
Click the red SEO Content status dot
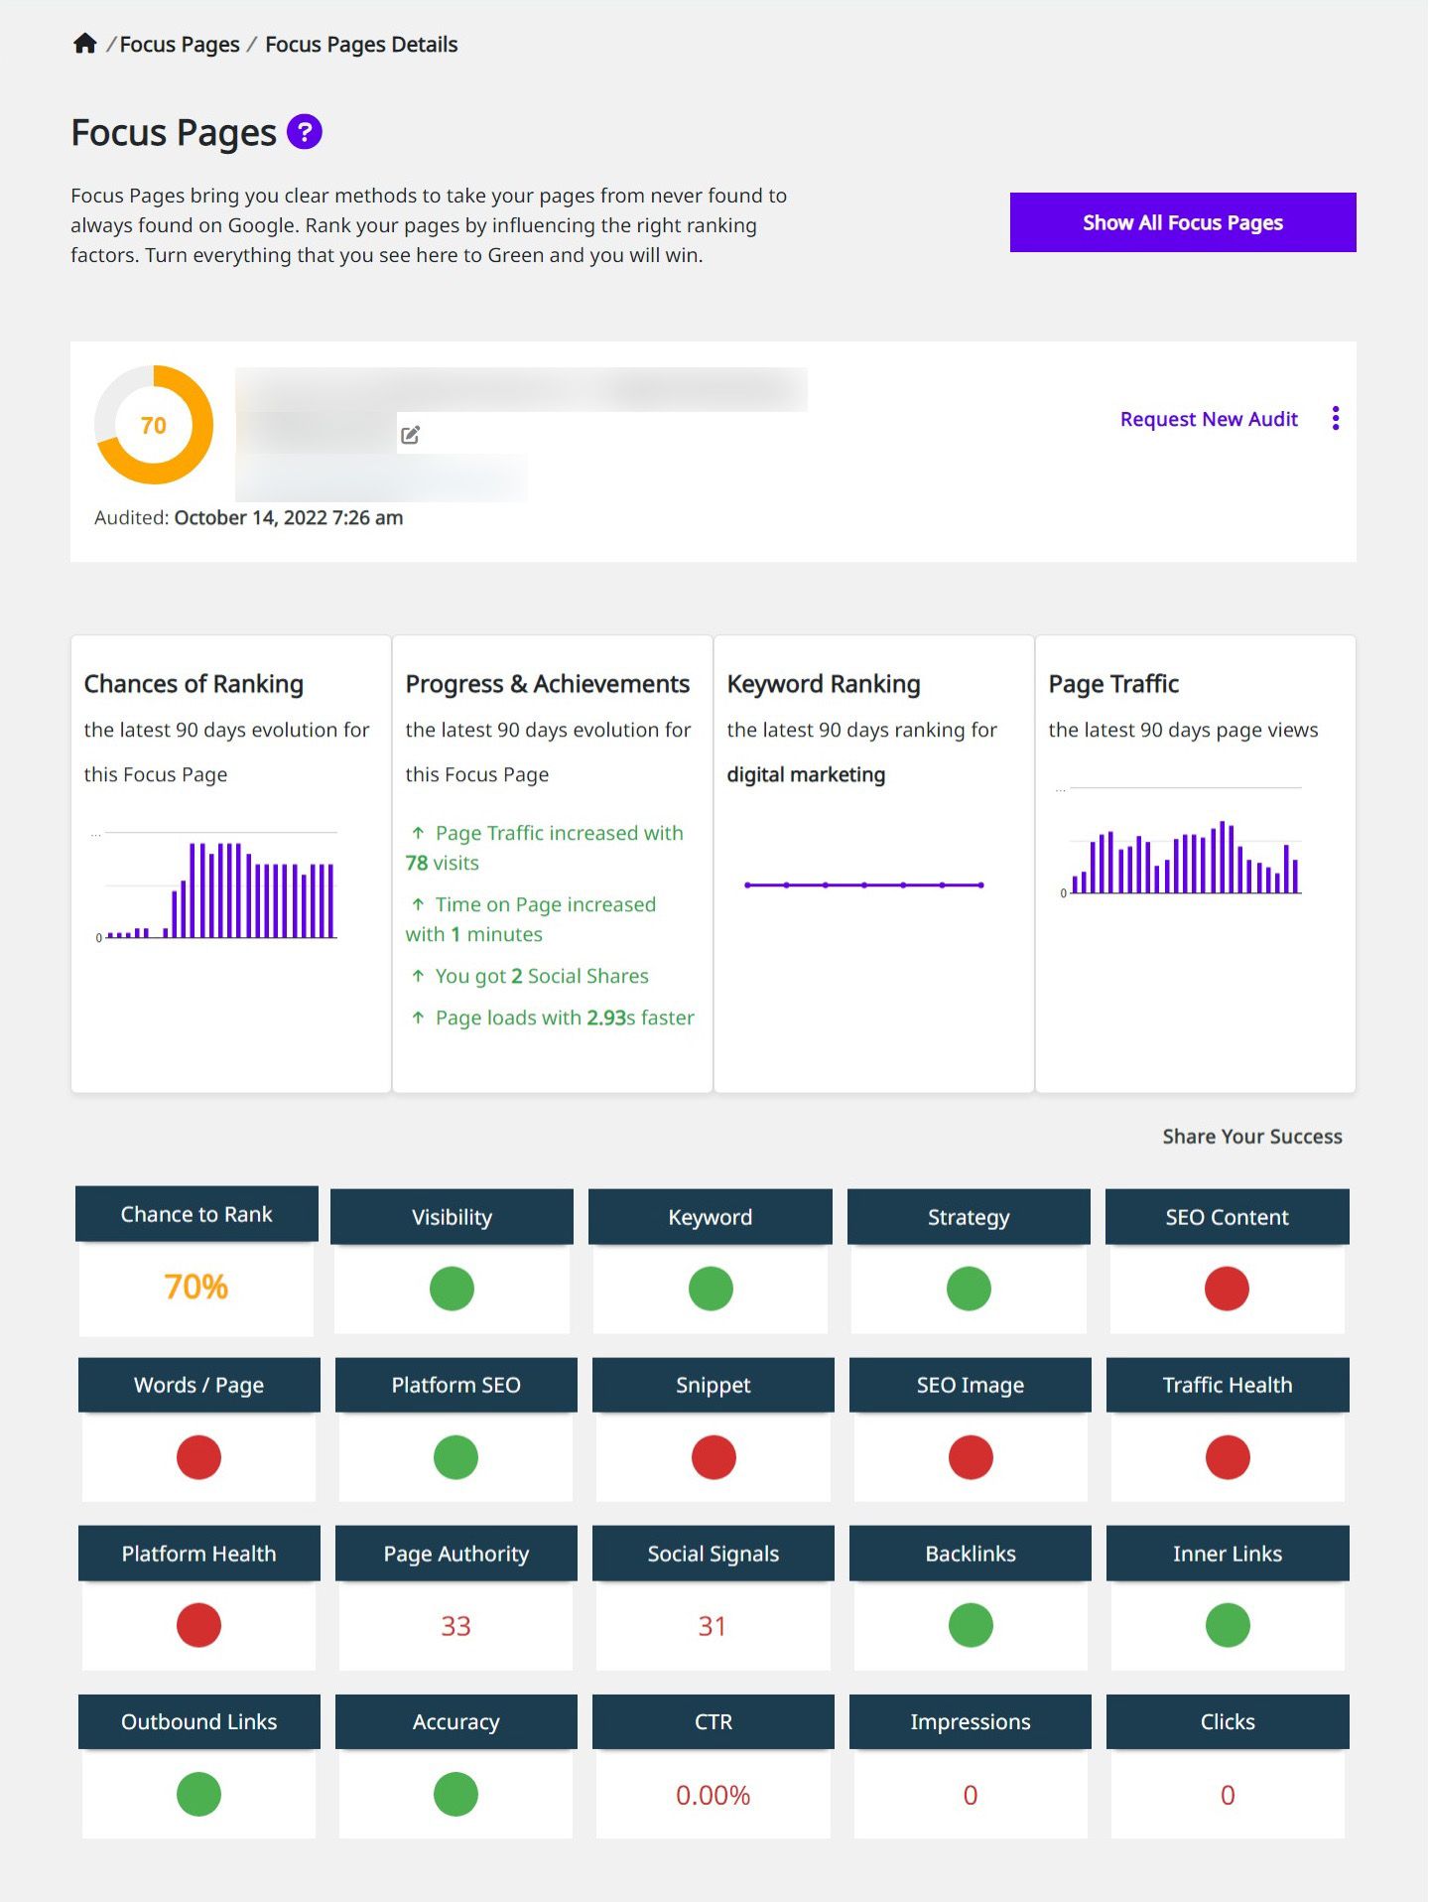coord(1227,1289)
